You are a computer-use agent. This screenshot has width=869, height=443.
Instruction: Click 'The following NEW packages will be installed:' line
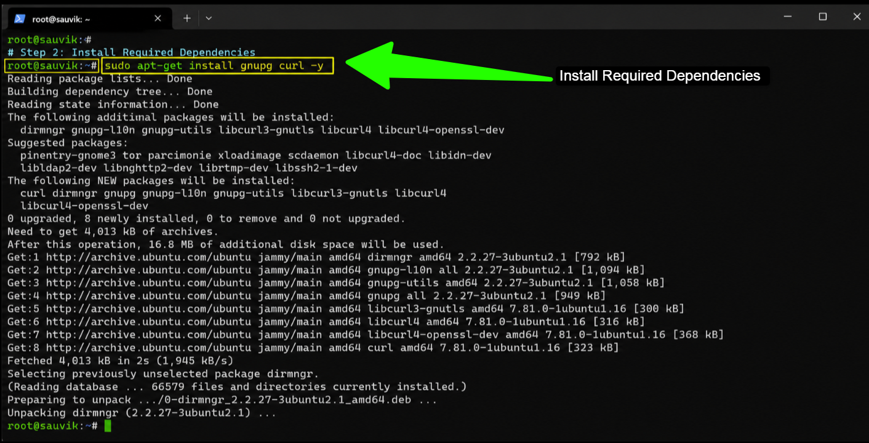point(151,181)
